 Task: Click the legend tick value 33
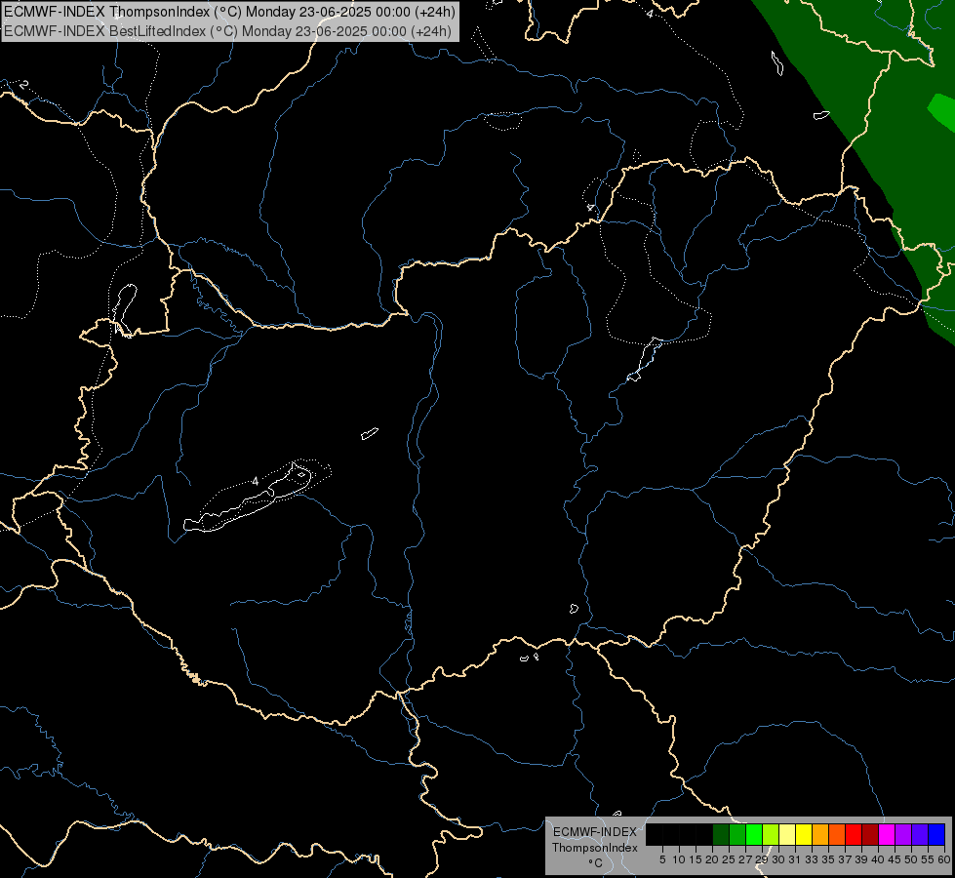coord(812,859)
